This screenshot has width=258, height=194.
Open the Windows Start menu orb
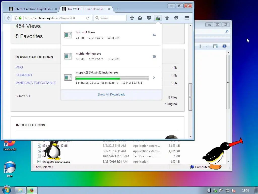tap(7, 190)
